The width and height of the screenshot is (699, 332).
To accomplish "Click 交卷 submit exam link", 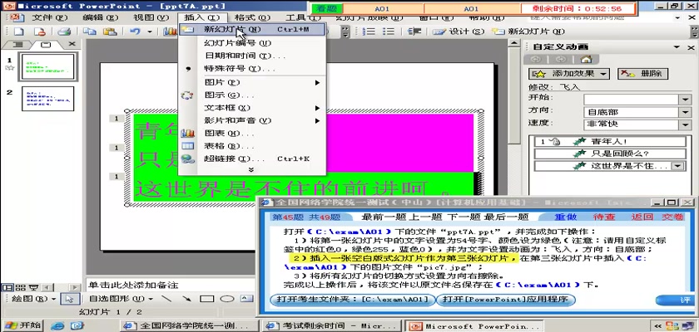I will point(672,217).
